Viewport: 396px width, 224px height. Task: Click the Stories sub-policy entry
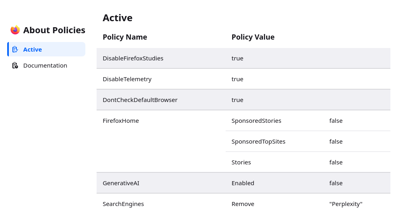[x=241, y=162]
